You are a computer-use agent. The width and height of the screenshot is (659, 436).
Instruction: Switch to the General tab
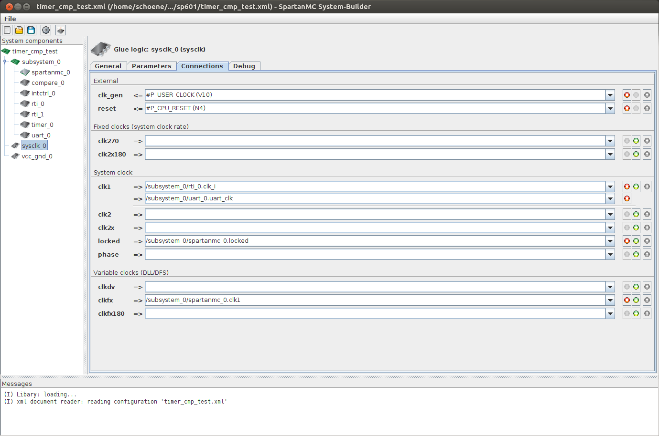[108, 66]
